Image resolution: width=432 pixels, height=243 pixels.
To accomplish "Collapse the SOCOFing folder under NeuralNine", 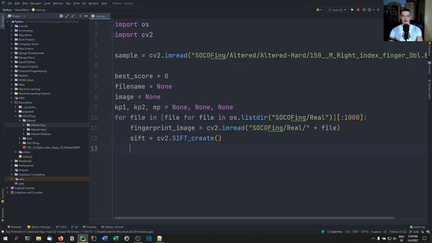I will pyautogui.click(x=16, y=116).
